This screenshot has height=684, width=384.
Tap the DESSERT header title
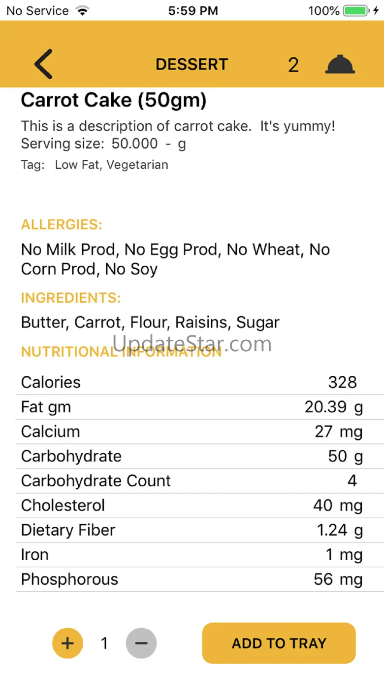coord(192,65)
